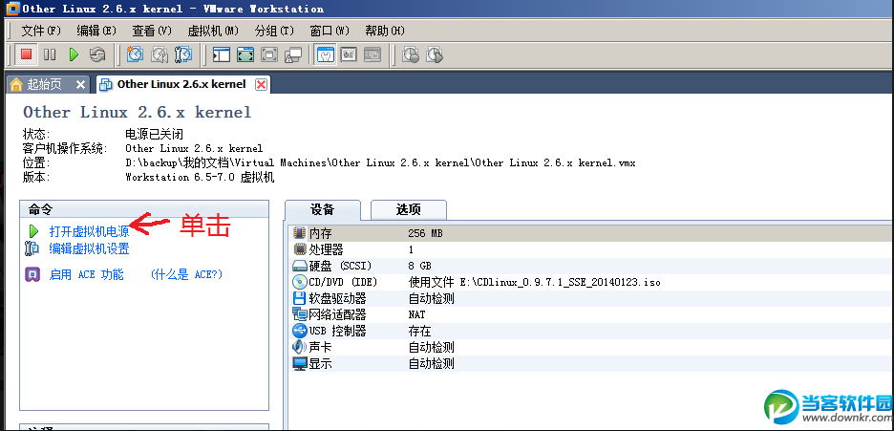This screenshot has width=894, height=431.
Task: Take a snapshot with the clock-star icon
Action: pyautogui.click(x=135, y=54)
